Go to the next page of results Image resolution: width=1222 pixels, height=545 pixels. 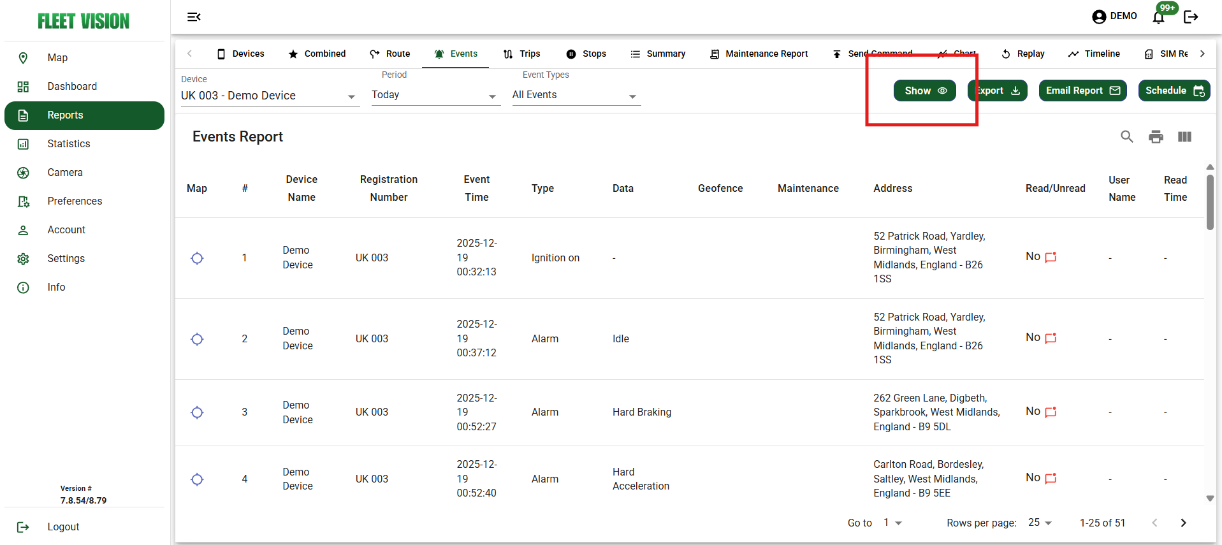[1183, 523]
